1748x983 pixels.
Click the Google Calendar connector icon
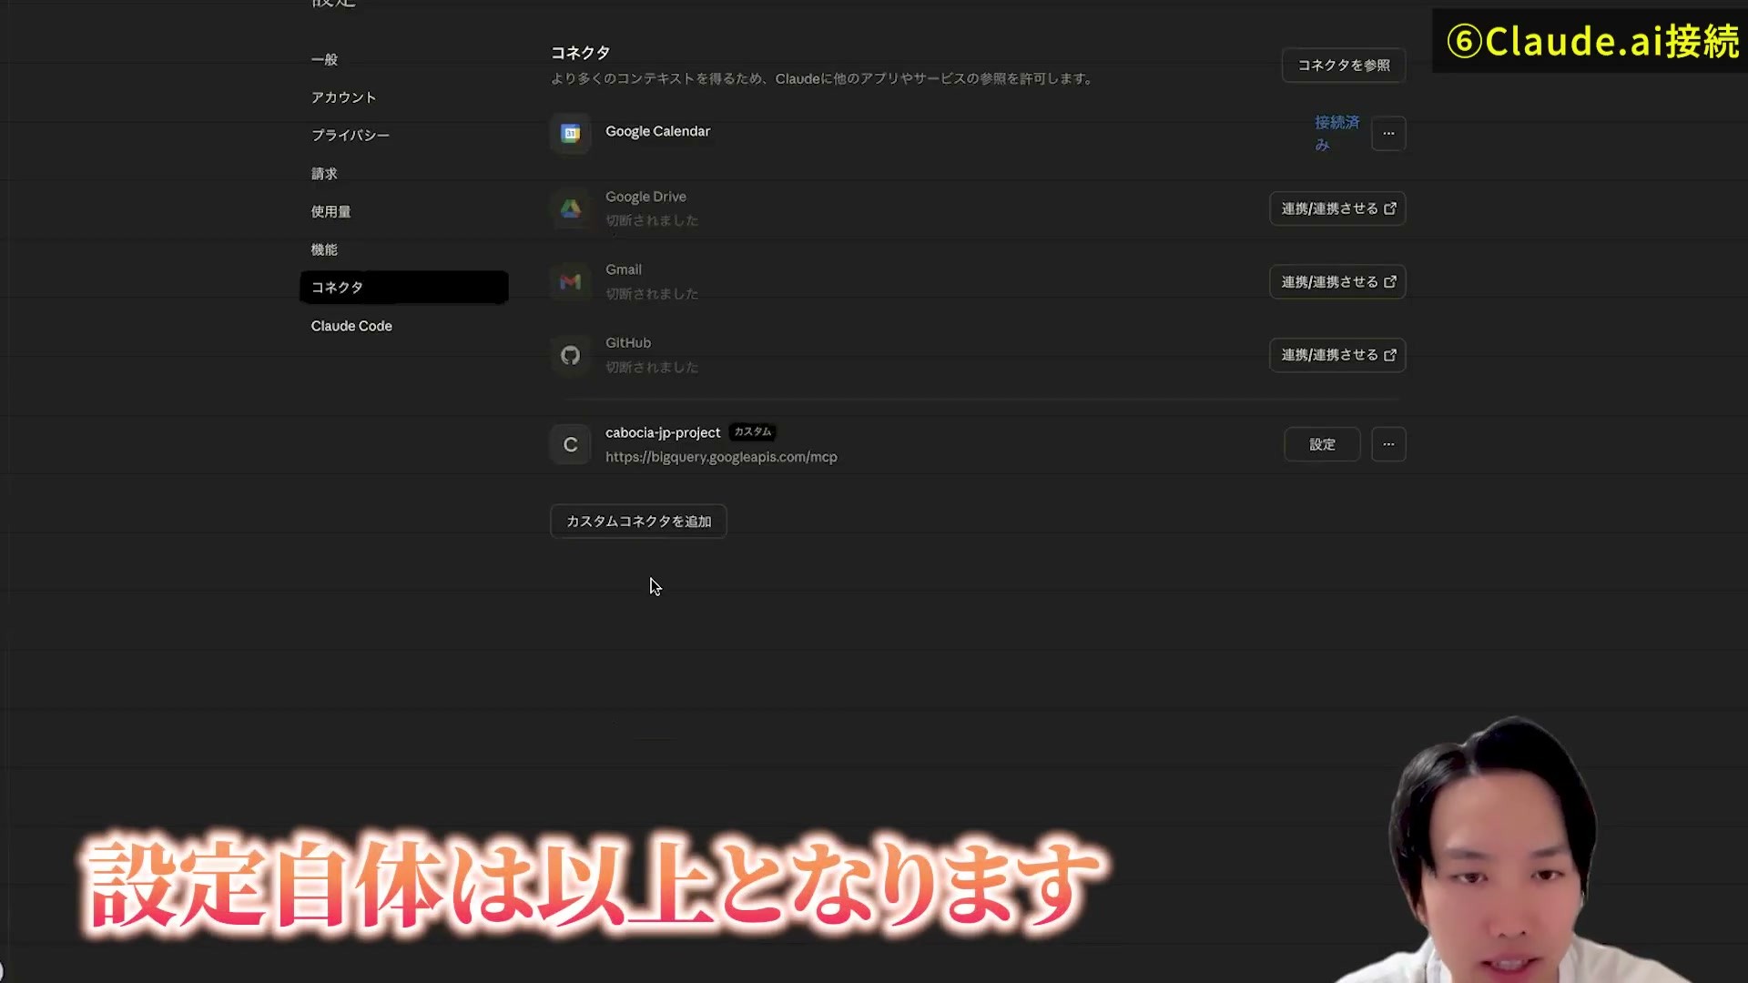pyautogui.click(x=571, y=134)
